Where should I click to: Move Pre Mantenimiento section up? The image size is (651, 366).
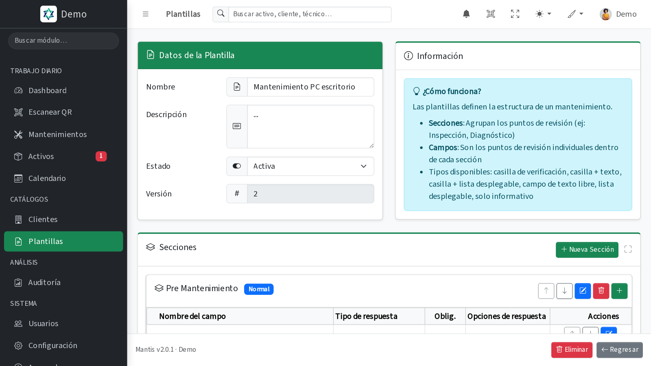pyautogui.click(x=546, y=291)
